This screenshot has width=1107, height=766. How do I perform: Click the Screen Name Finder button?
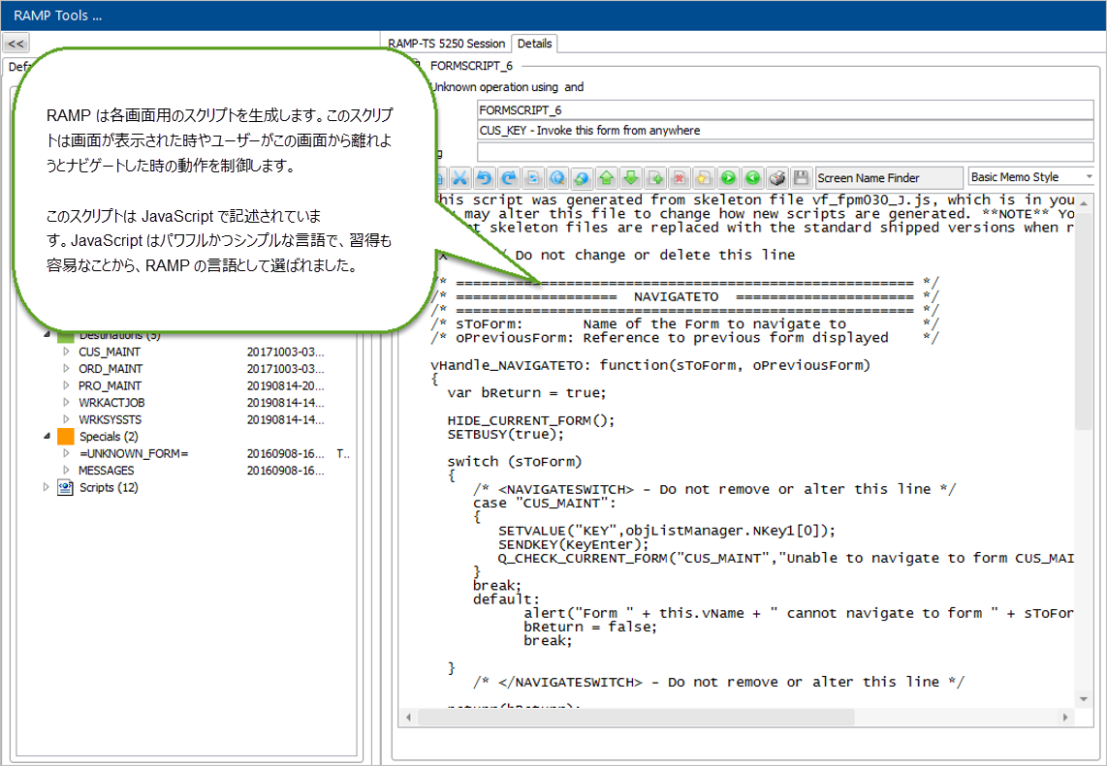888,178
